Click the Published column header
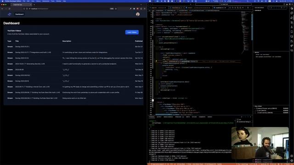294x165 pixels. [139, 41]
